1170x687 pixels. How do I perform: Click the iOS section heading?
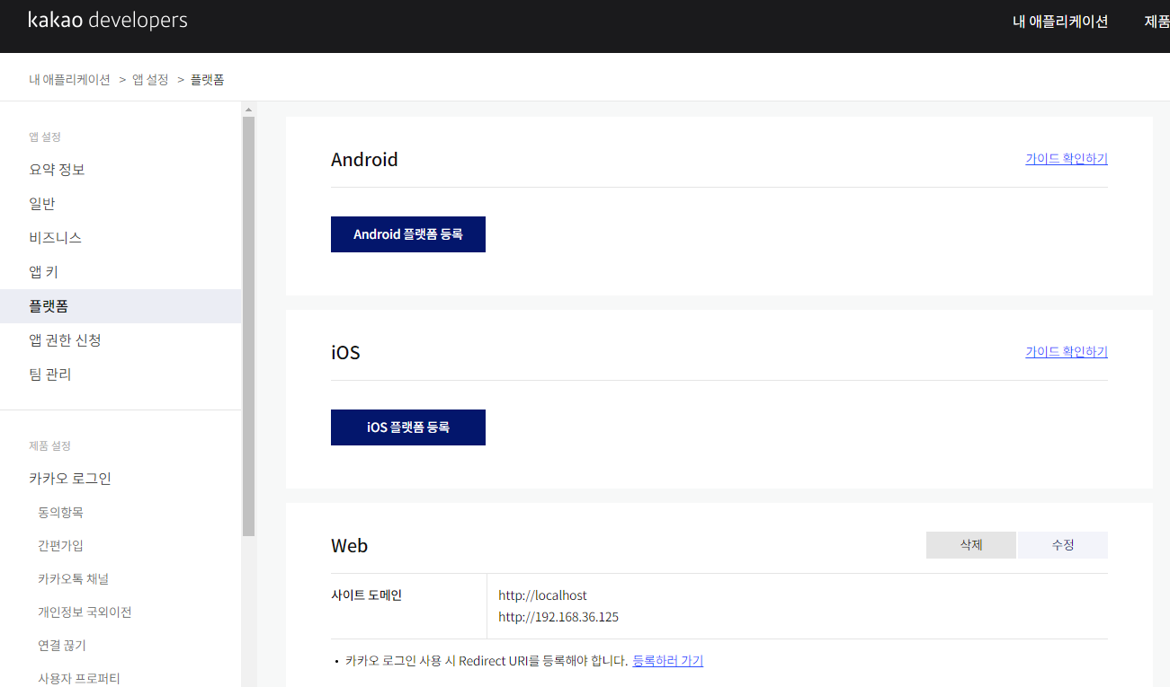pyautogui.click(x=345, y=353)
